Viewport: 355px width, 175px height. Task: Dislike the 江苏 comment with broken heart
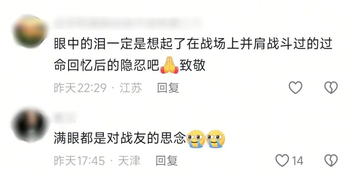pos(331,87)
